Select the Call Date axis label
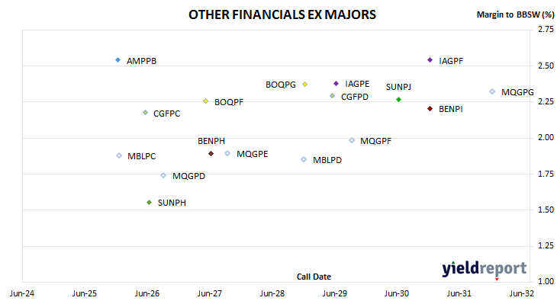 (x=314, y=277)
